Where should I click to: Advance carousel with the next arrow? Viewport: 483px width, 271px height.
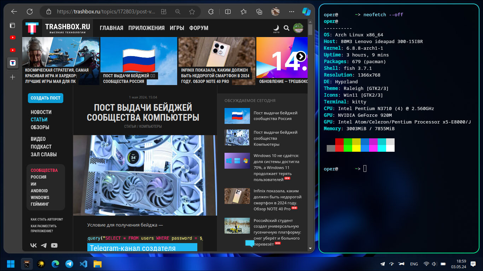coord(301,56)
